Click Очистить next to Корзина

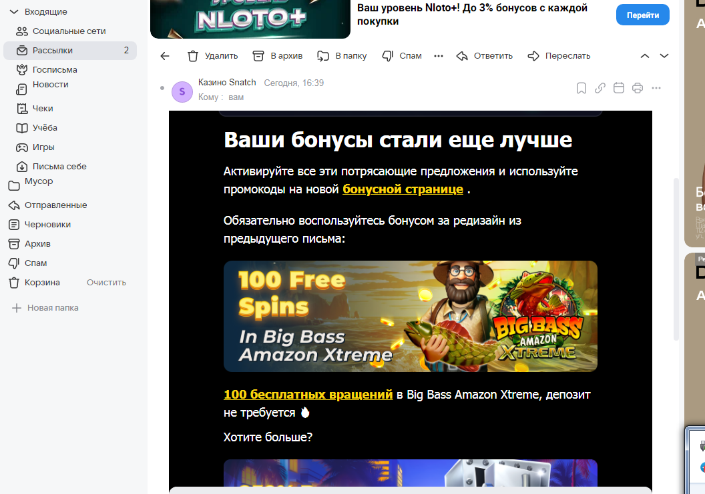pos(106,283)
